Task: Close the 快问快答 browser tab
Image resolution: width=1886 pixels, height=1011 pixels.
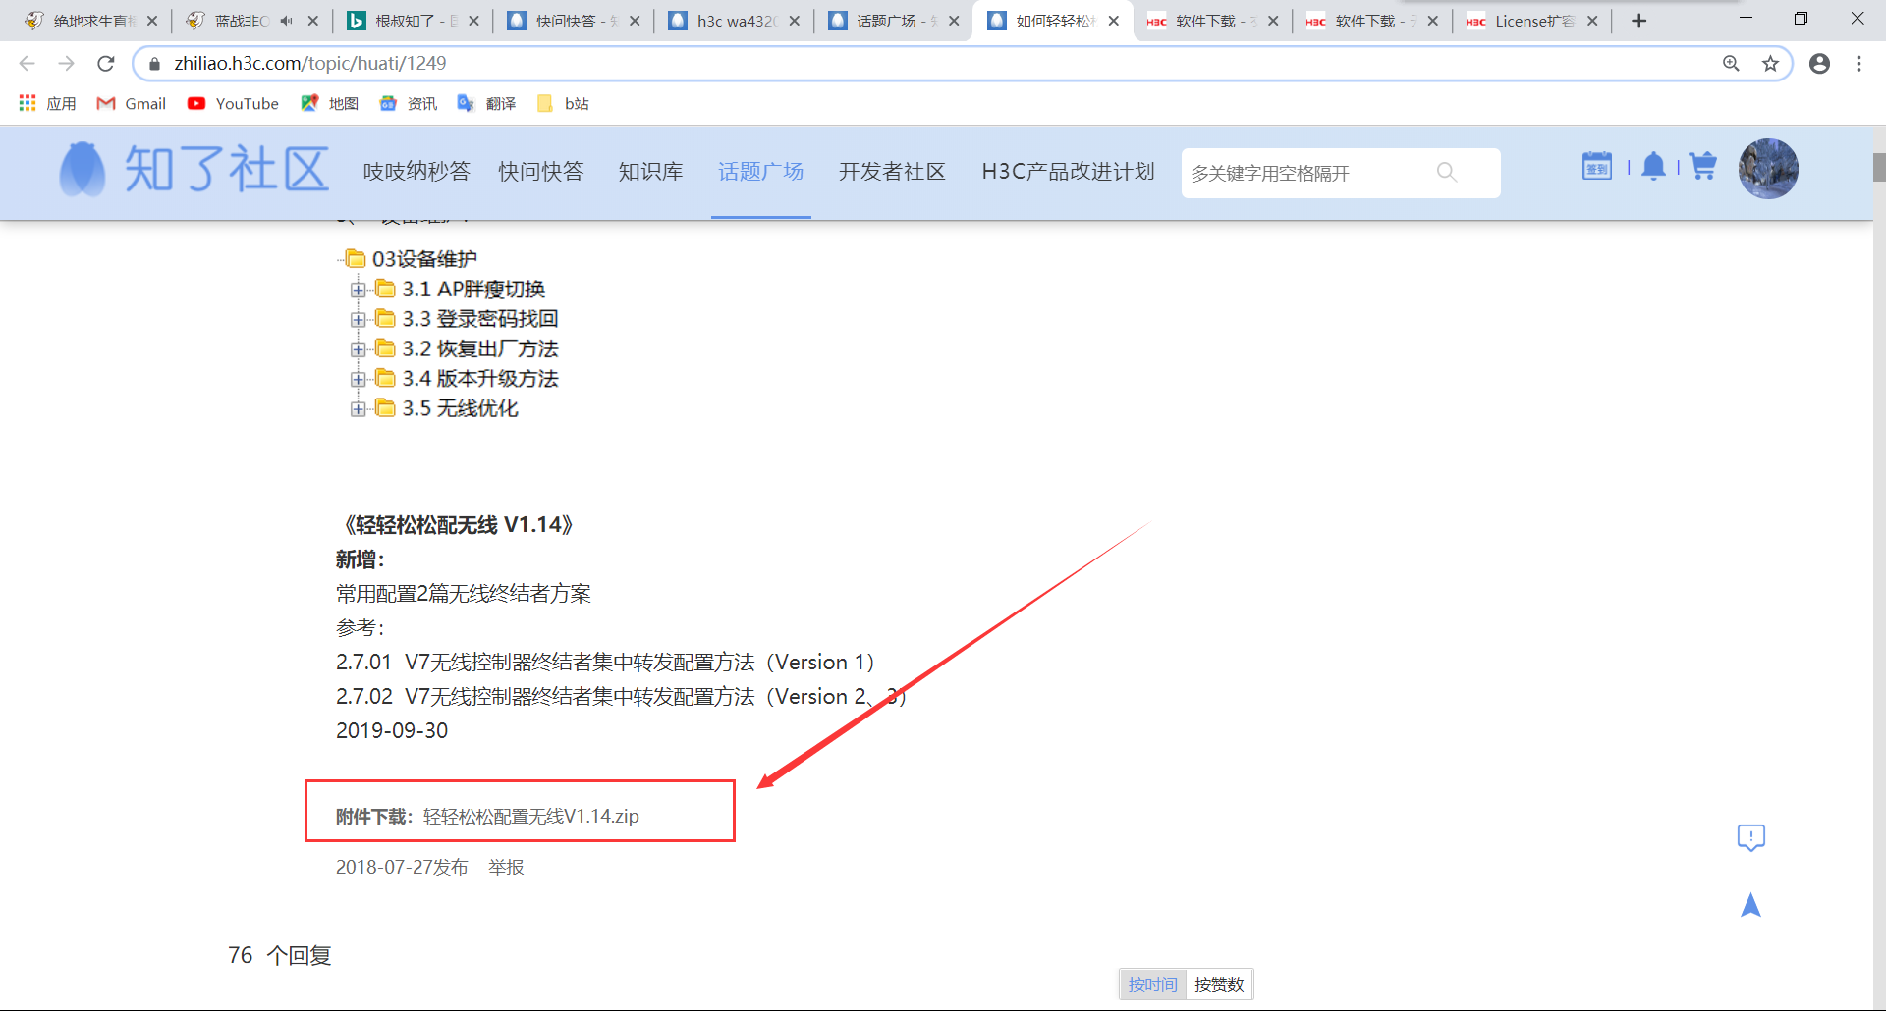Action: click(x=635, y=21)
